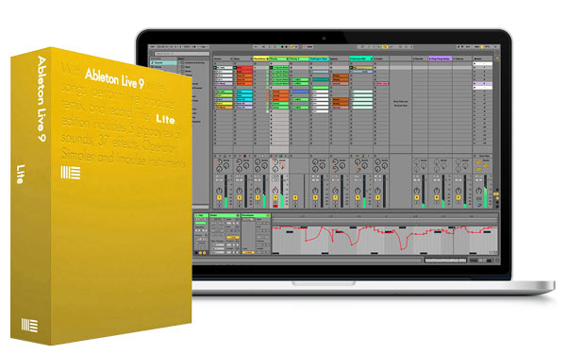Hit the Record button in the transport bar

pos(286,46)
